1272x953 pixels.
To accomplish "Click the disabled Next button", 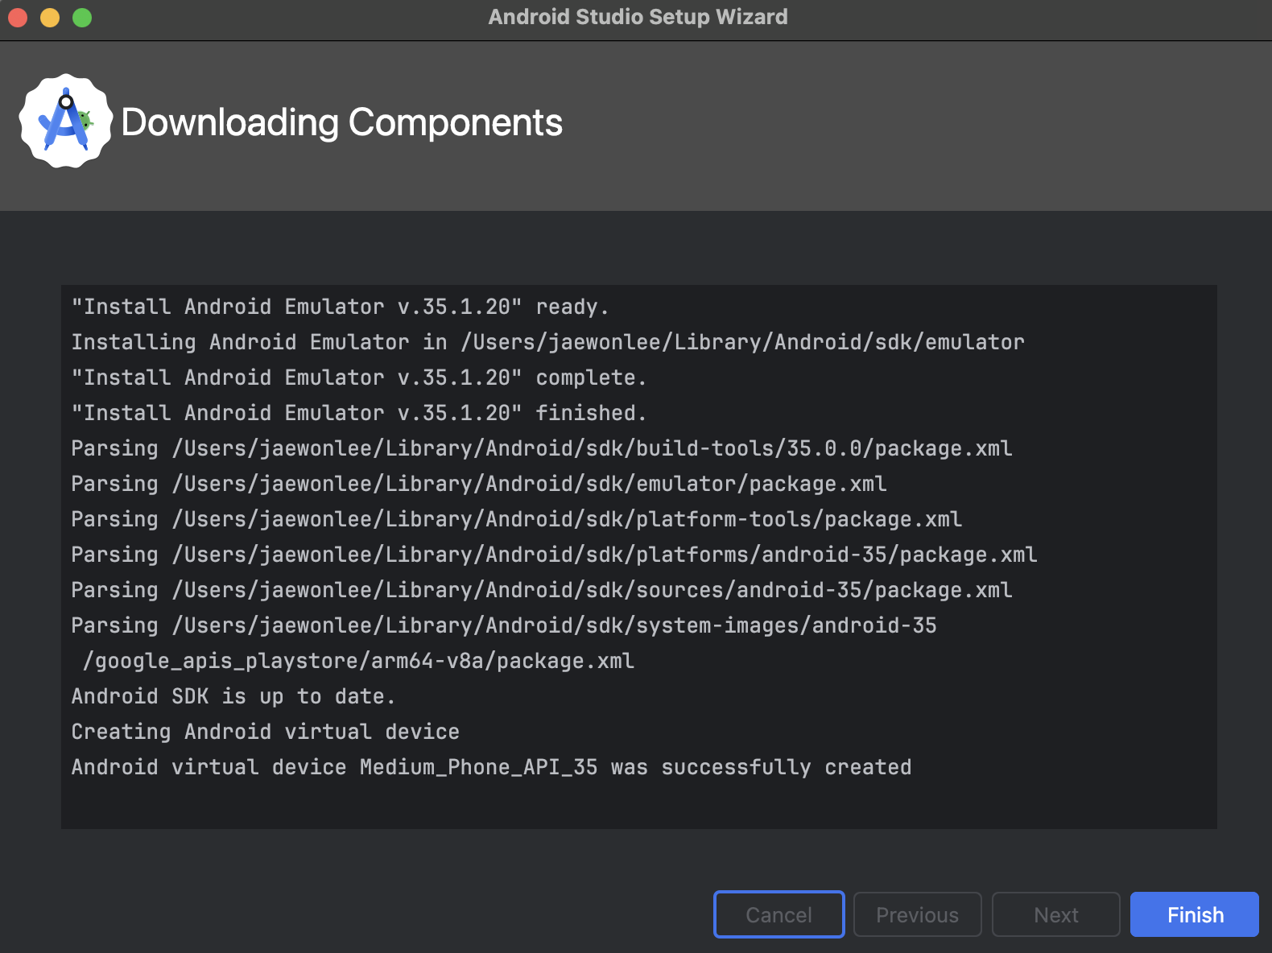I will pos(1055,914).
